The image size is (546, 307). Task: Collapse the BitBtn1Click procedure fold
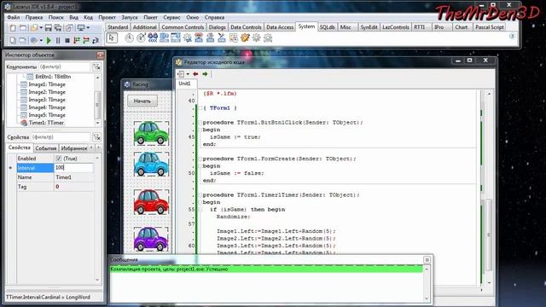pyautogui.click(x=200, y=123)
